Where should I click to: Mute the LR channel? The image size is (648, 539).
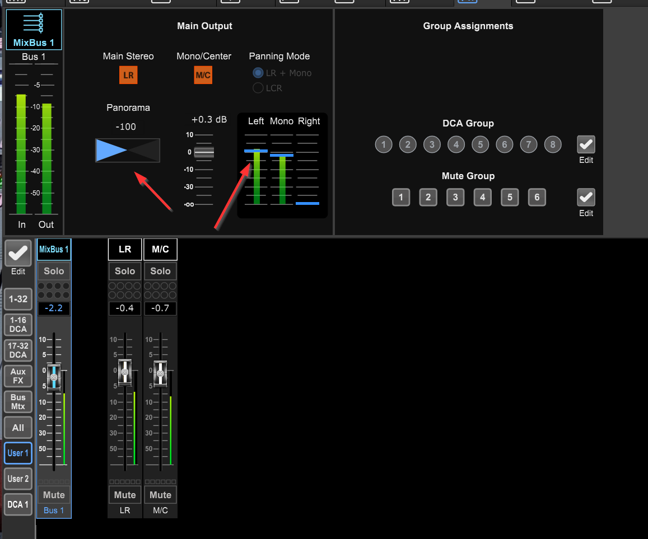[125, 495]
